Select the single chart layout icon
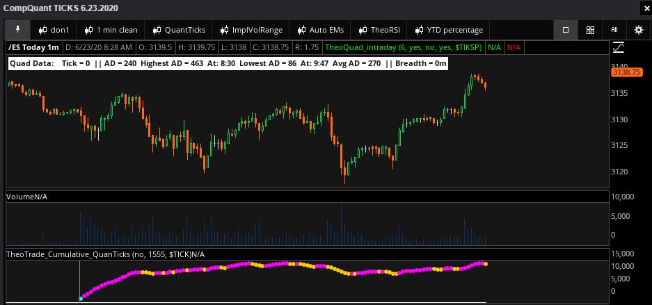 click(565, 30)
